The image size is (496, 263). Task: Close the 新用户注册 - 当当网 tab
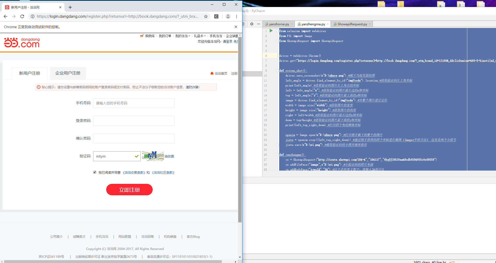pos(60,7)
